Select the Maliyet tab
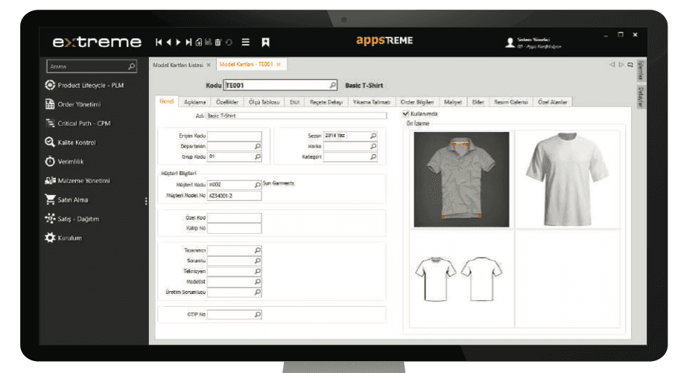678x373 pixels. pos(453,102)
